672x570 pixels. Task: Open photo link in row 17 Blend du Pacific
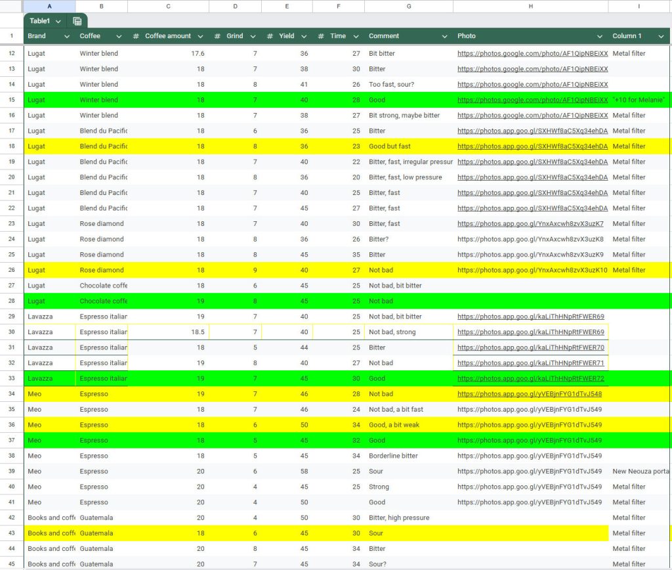532,131
